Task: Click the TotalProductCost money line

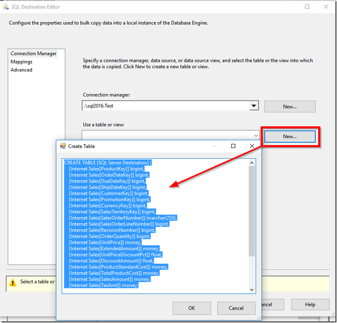Action: pos(114,273)
